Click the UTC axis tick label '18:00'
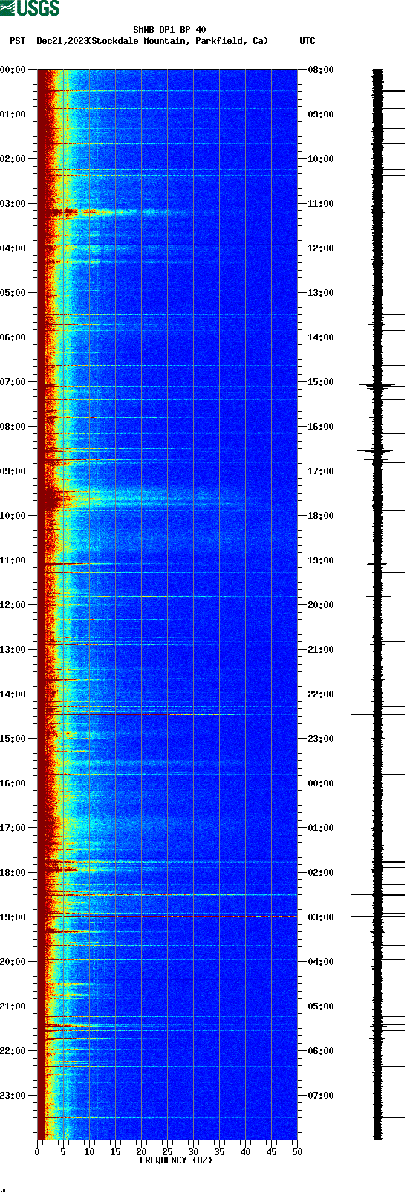 coord(321,516)
